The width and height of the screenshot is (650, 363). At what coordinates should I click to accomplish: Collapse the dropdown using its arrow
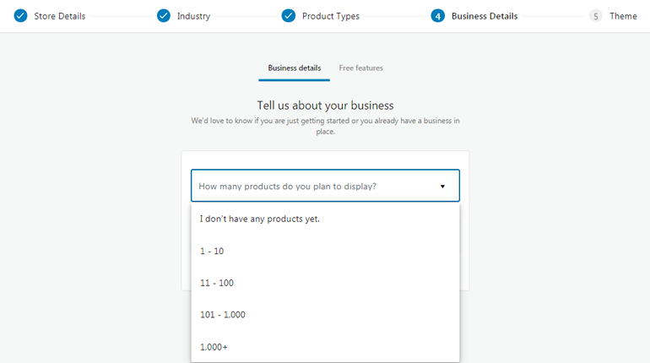(442, 187)
